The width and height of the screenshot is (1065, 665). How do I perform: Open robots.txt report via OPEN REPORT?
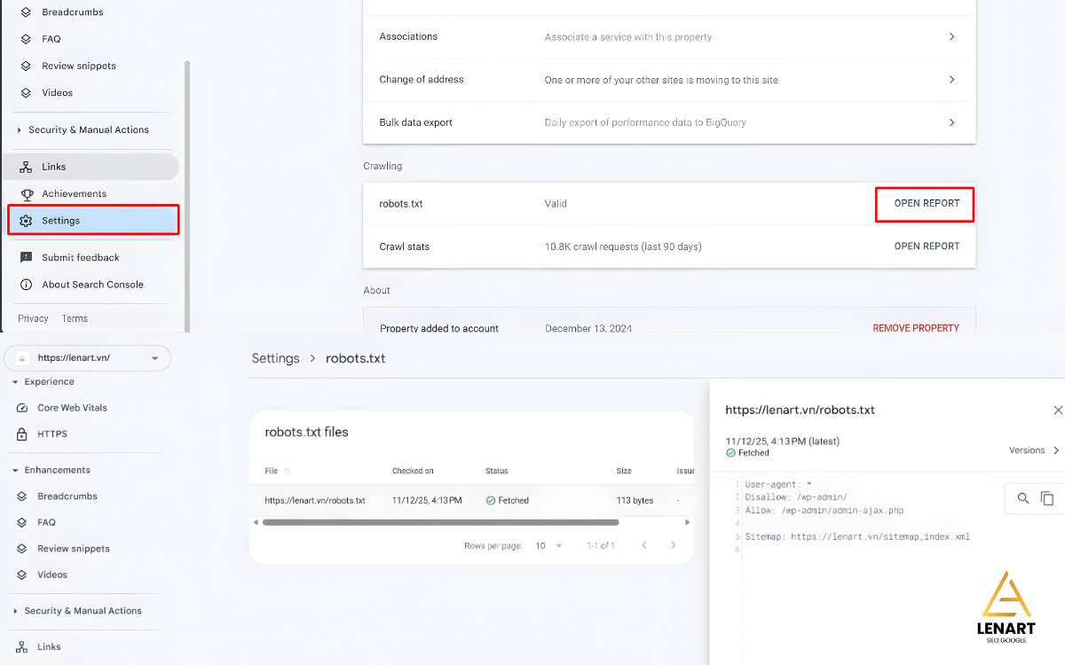coord(926,204)
